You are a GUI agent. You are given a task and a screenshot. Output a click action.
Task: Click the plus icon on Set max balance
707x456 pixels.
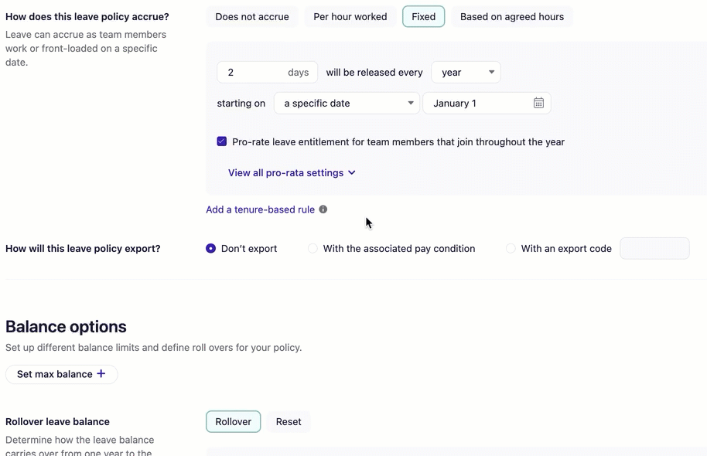[101, 374]
